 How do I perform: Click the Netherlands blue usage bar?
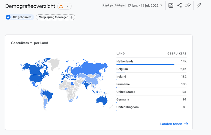[x=145, y=65]
